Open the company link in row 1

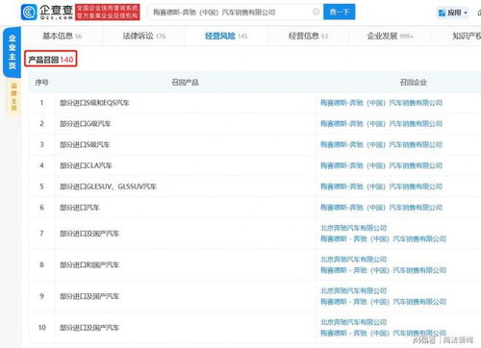[x=381, y=103]
